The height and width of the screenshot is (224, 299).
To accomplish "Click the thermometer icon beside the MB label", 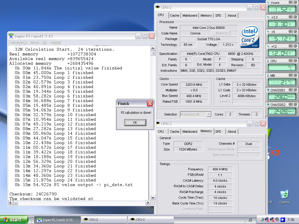I will [268, 76].
